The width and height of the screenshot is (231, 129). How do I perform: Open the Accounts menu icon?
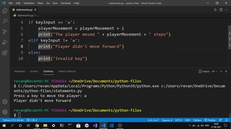5,101
